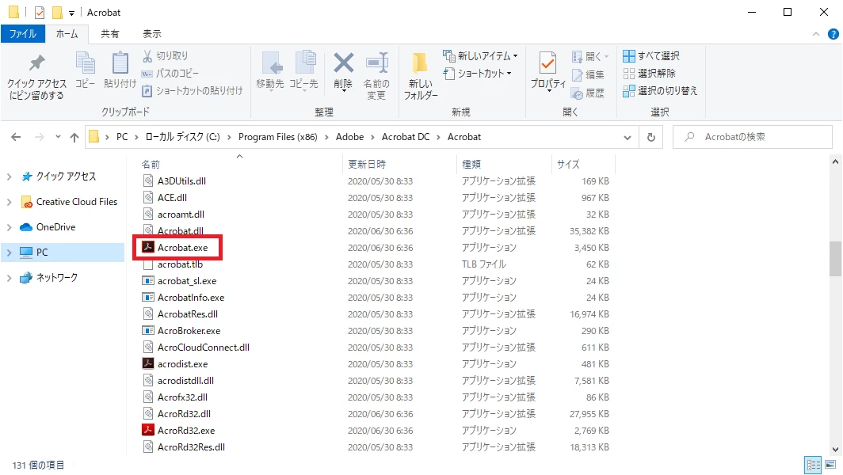Open the New item (新しいアイテム) dropdown

point(480,56)
